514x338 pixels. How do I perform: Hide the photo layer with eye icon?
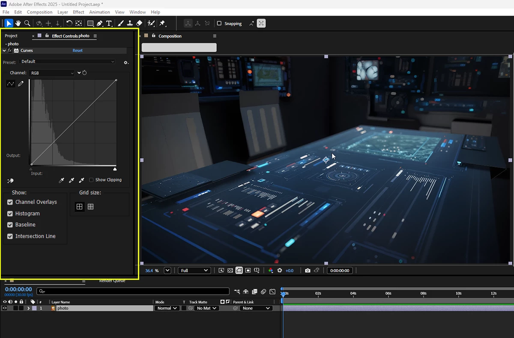(x=5, y=308)
